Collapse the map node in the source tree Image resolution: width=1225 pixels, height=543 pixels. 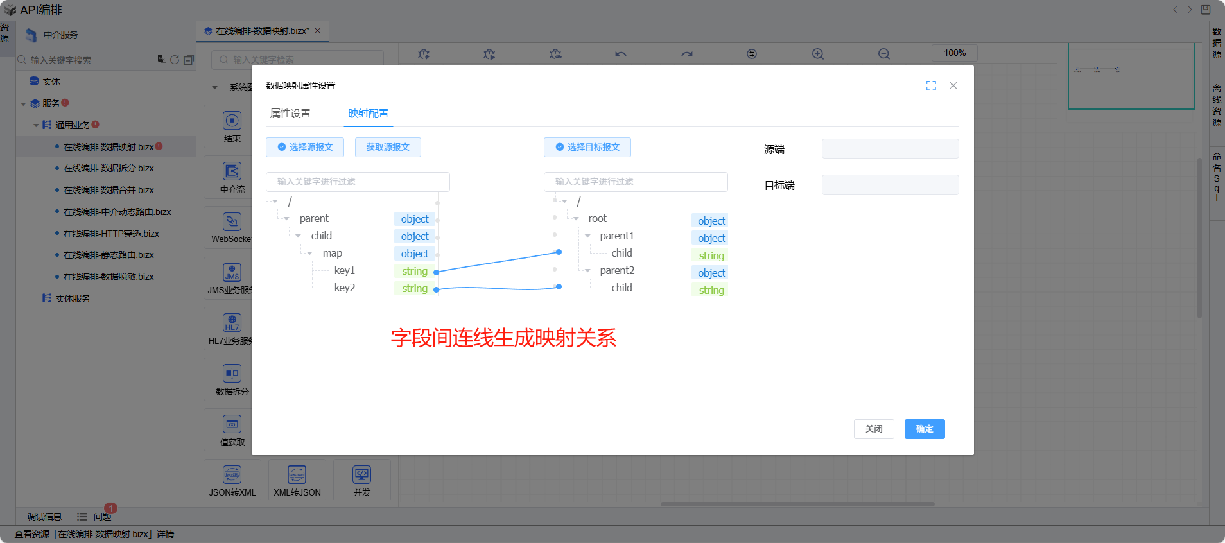click(x=310, y=254)
